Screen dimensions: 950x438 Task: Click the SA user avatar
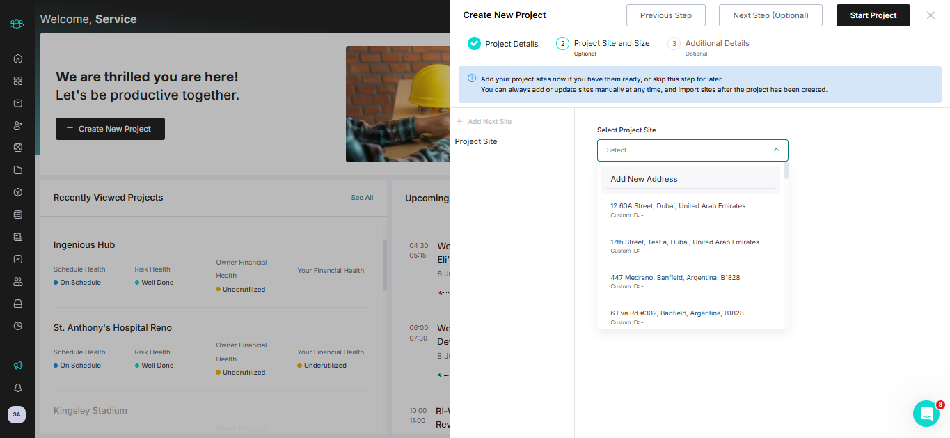click(x=17, y=414)
